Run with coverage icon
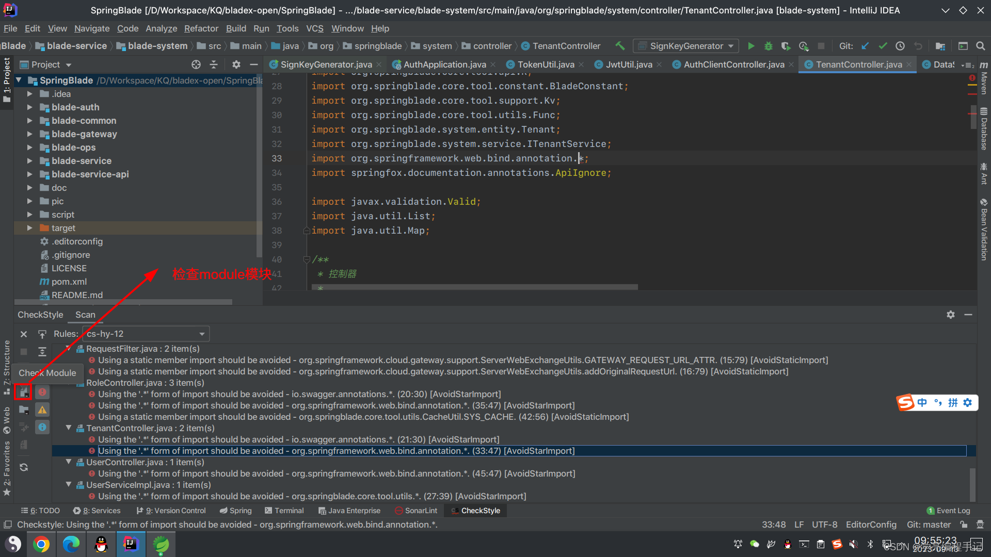This screenshot has height=557, width=991. 786,46
